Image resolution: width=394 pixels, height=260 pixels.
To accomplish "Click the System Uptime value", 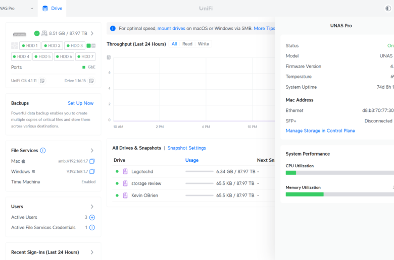I will [x=385, y=87].
